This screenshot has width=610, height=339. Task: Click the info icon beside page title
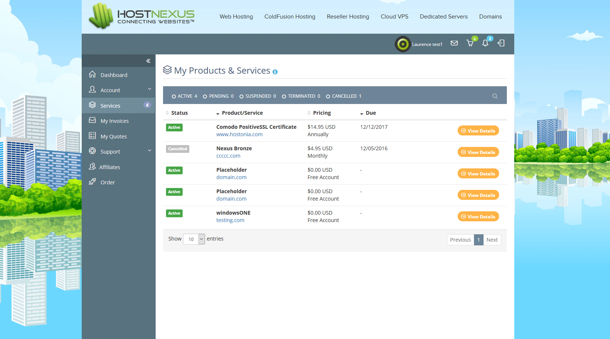pyautogui.click(x=275, y=72)
